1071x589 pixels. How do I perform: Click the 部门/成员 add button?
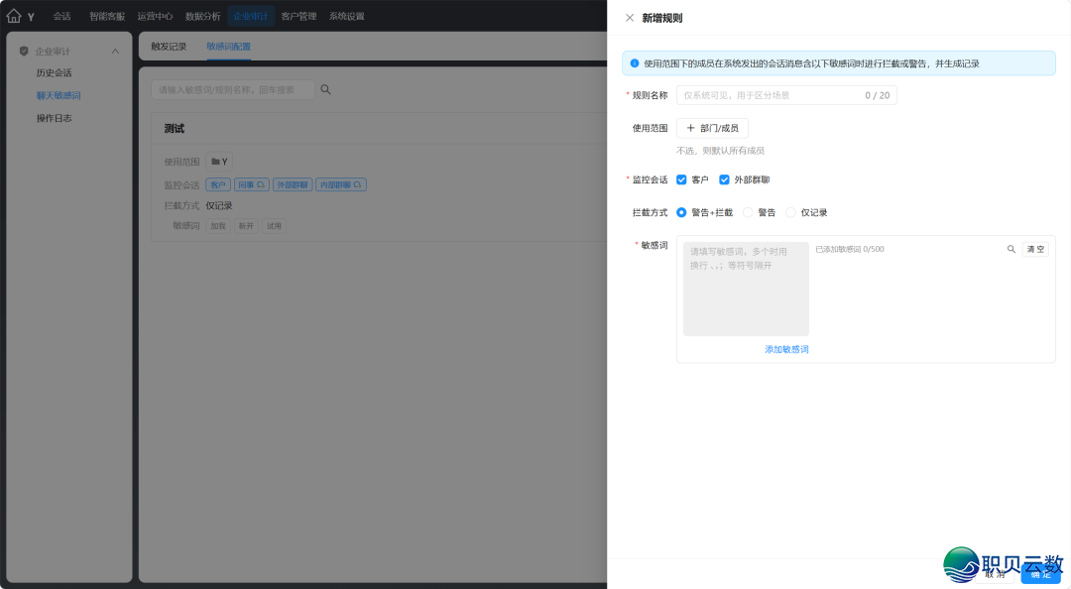coord(712,128)
